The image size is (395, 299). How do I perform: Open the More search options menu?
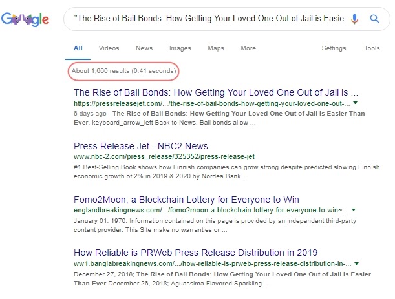point(248,48)
